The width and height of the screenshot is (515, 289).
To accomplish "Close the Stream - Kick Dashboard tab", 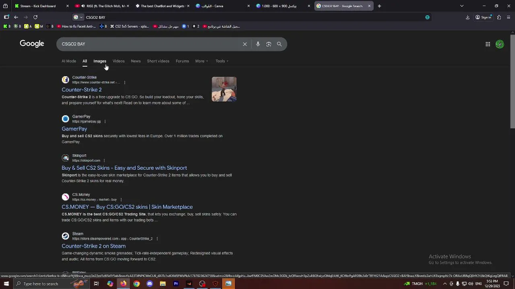I will 67,6.
